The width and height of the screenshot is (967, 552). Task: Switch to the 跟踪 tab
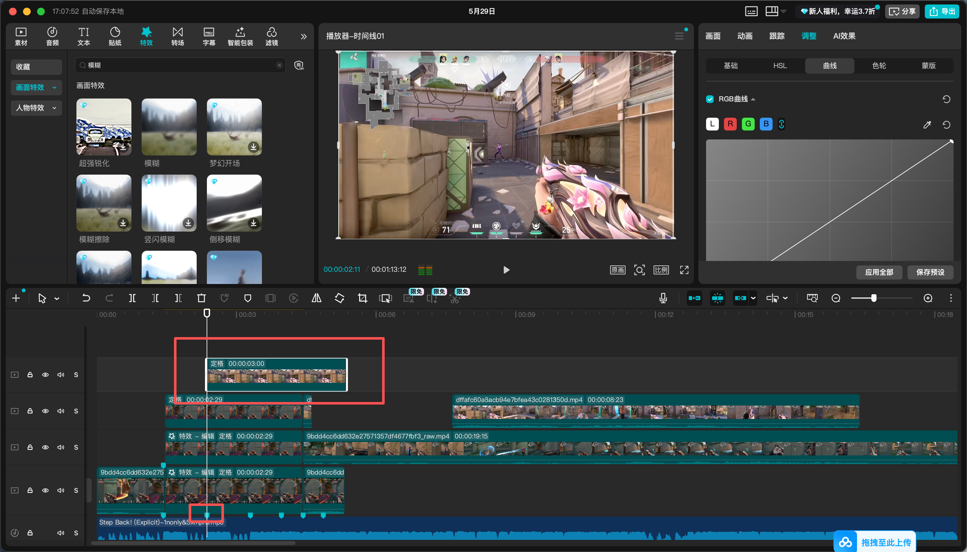777,36
